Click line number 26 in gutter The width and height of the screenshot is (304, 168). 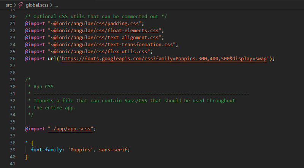pos(13,59)
